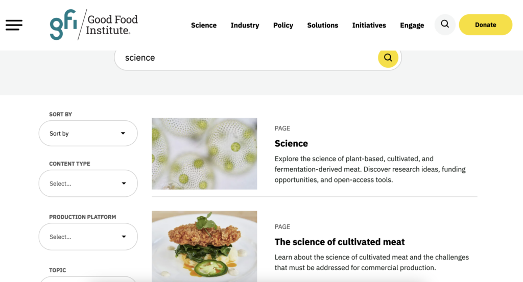523x282 pixels.
Task: Open the Industry navigation menu
Action: [245, 25]
